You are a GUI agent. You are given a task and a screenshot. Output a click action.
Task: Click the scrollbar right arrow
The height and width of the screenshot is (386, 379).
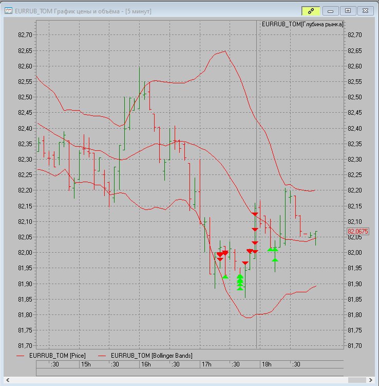pyautogui.click(x=371, y=380)
